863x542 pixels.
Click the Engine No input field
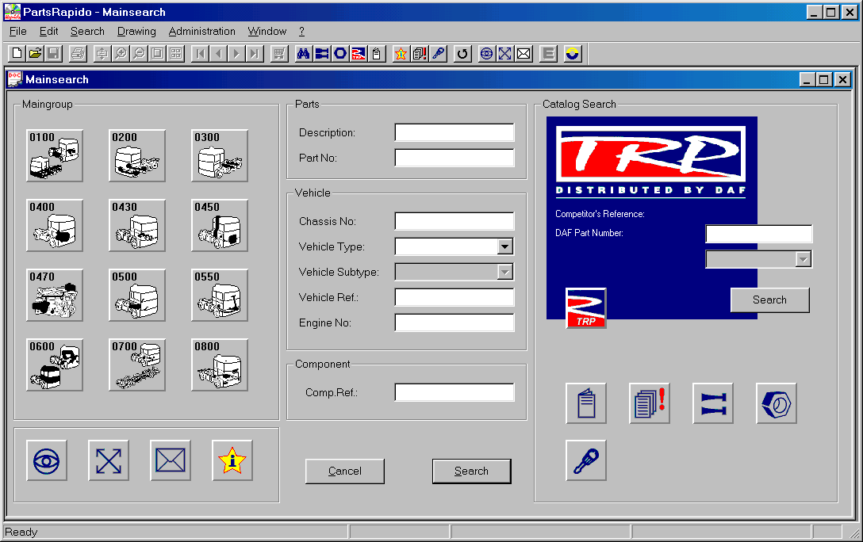pyautogui.click(x=455, y=323)
